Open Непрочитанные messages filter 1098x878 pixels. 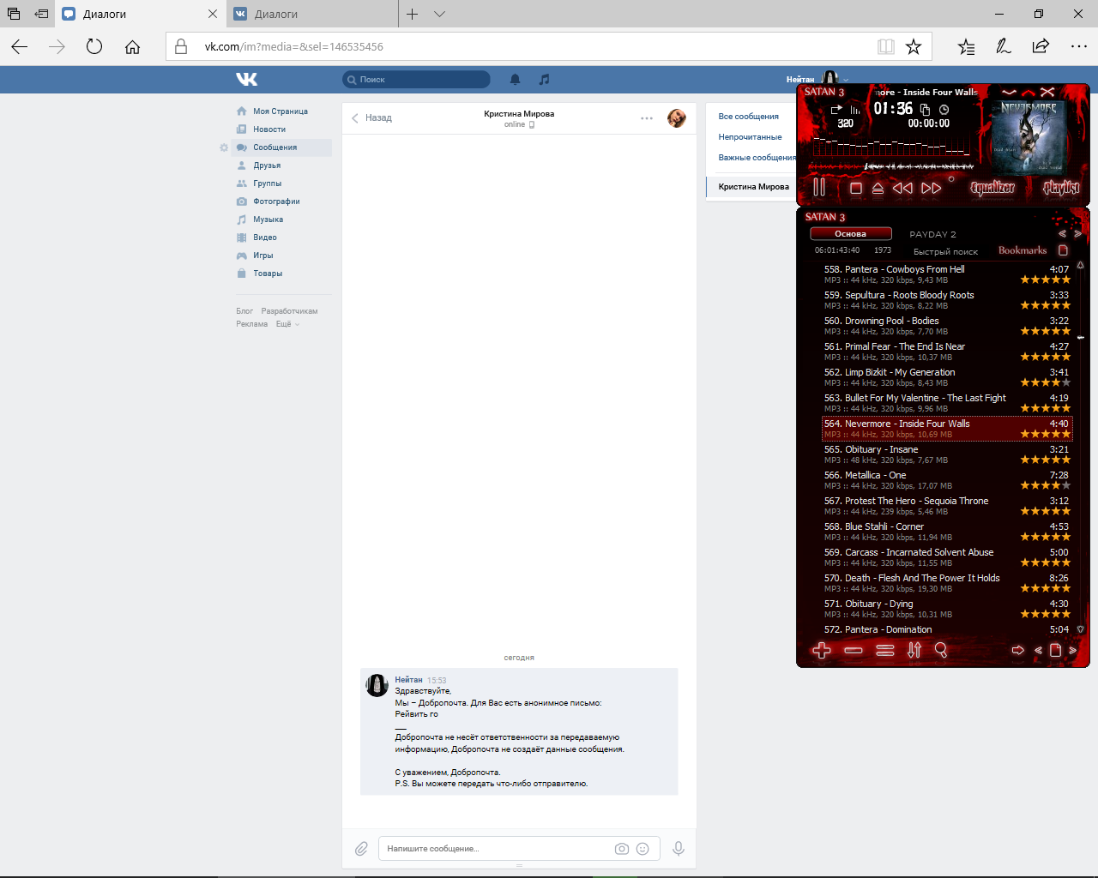pyautogui.click(x=750, y=137)
